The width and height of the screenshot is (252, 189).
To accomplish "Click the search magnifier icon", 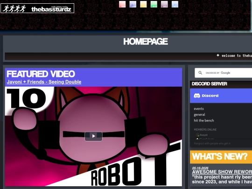I will pyautogui.click(x=200, y=73).
